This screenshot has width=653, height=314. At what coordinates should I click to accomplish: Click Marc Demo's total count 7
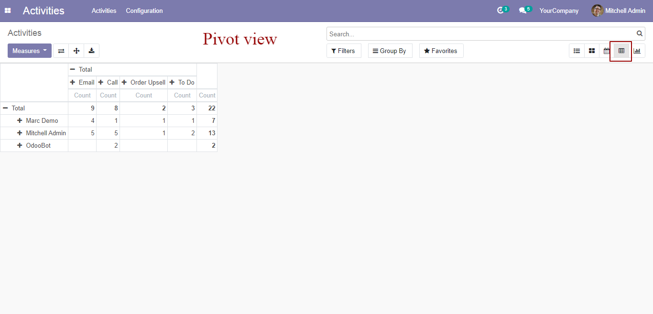(207, 120)
